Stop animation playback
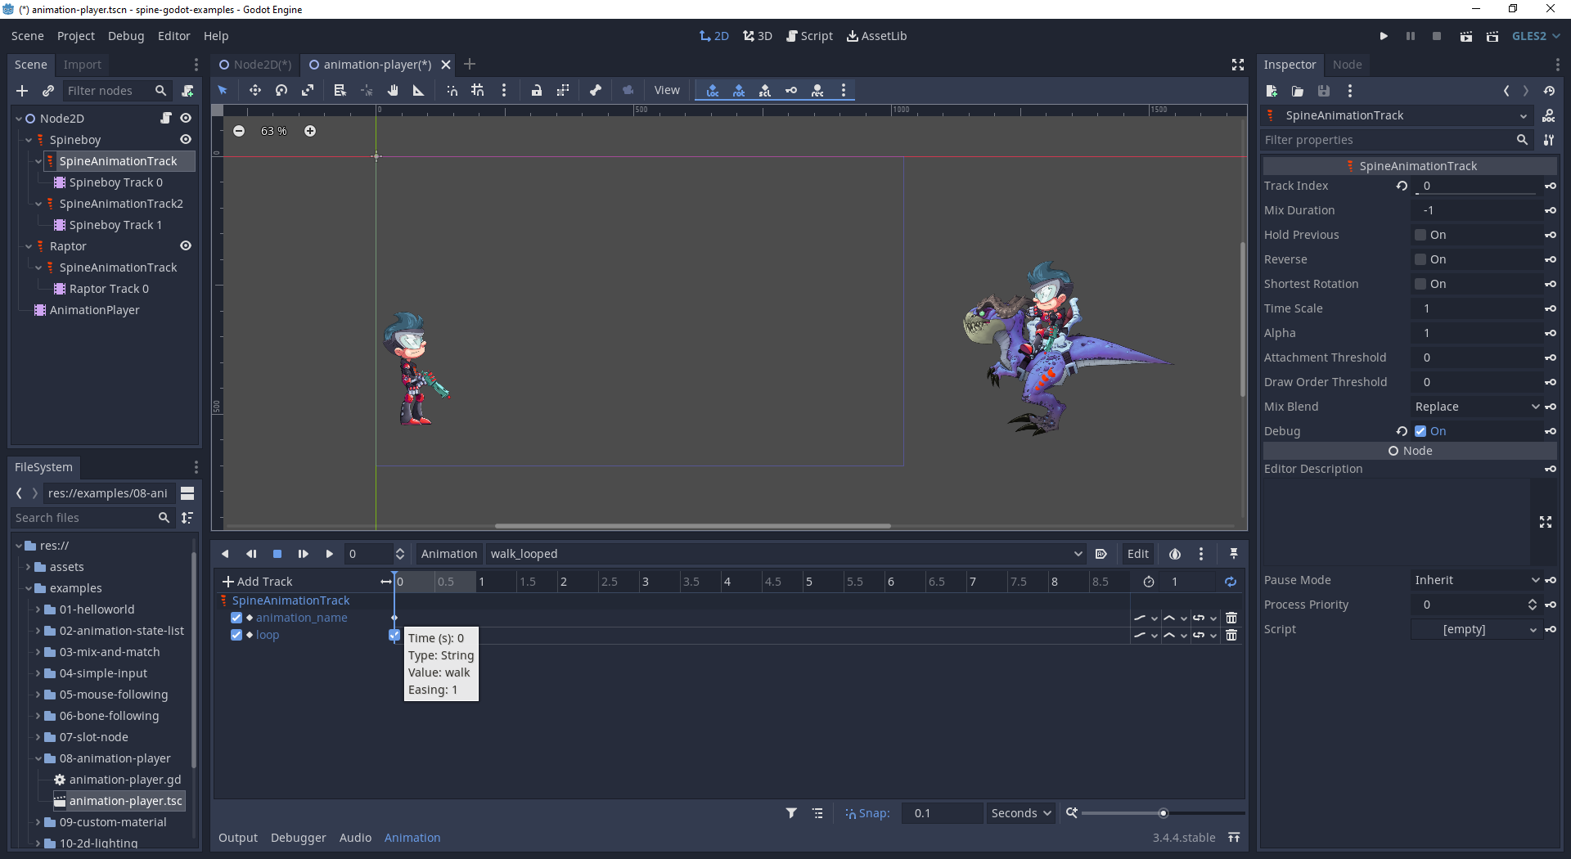The image size is (1571, 859). [277, 554]
